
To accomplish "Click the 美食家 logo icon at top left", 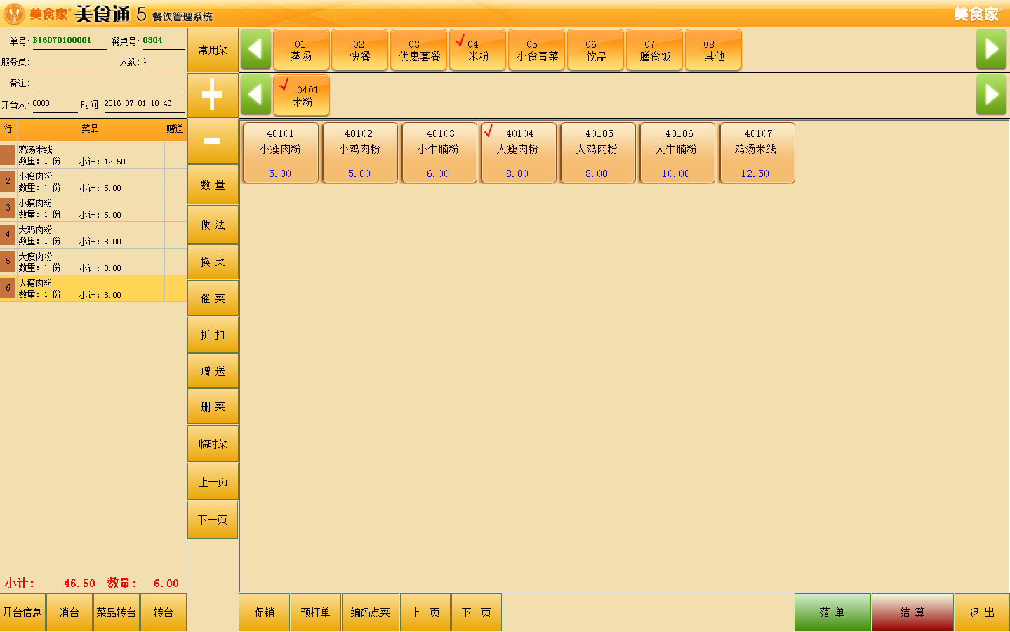I will [14, 13].
